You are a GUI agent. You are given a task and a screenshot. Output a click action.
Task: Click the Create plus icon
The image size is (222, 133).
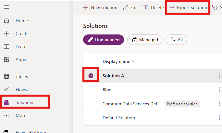pos(6,33)
